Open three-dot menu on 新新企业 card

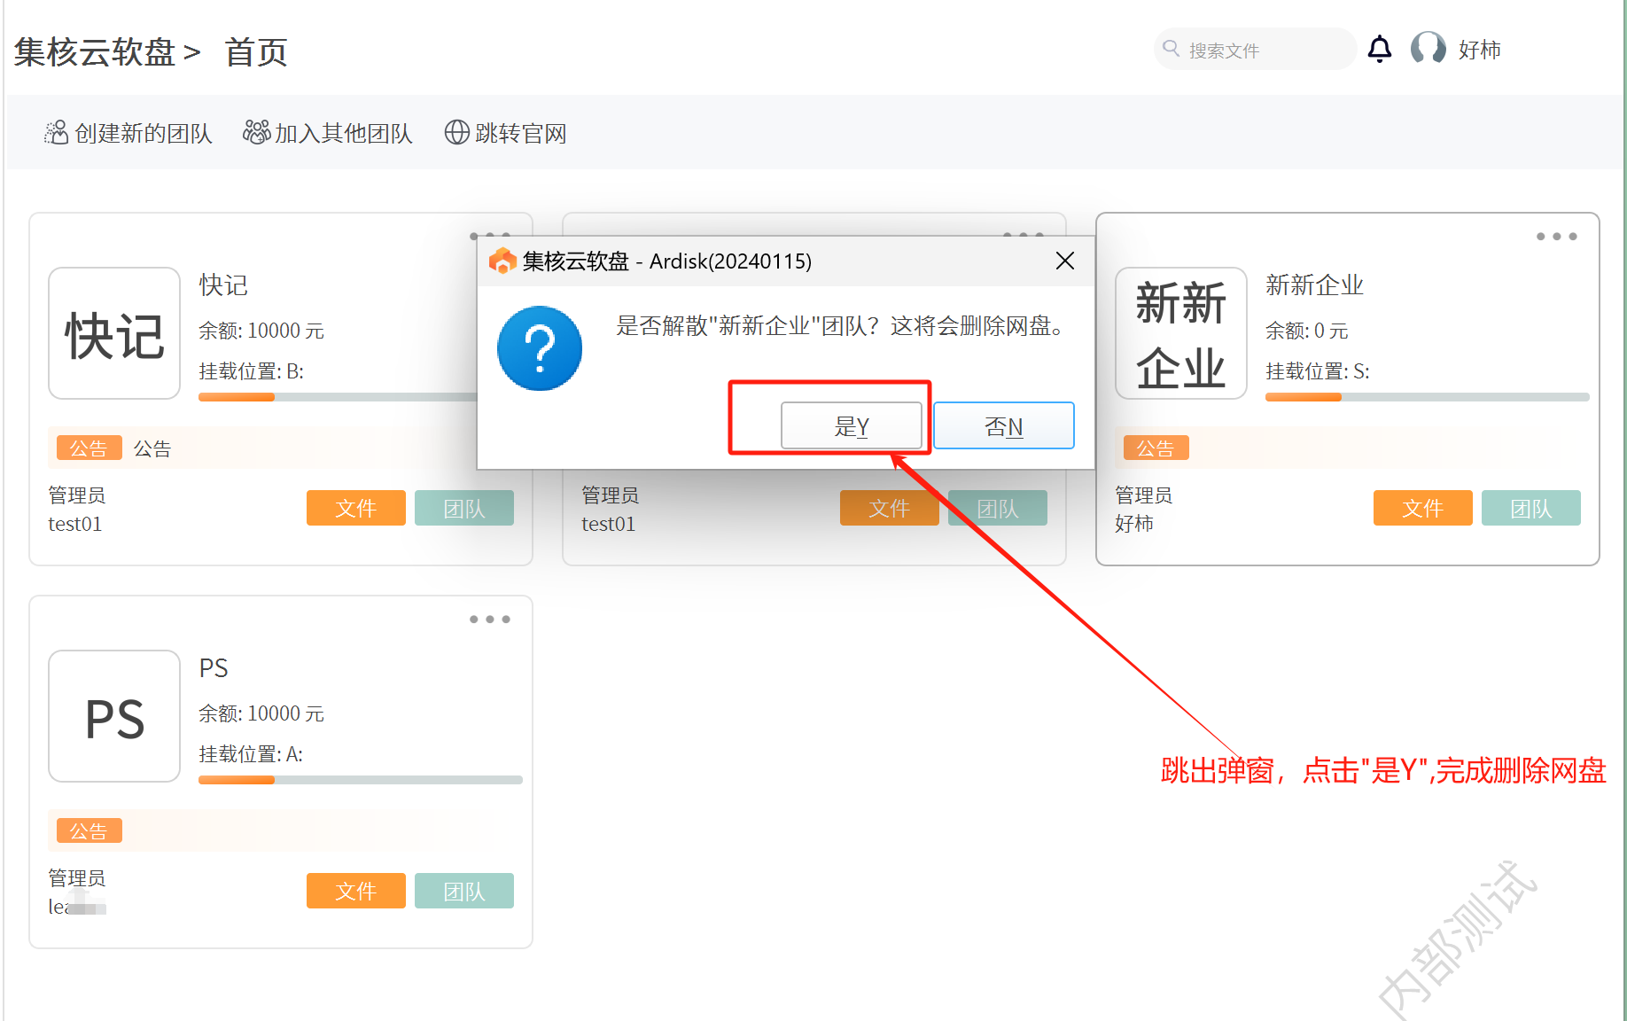[x=1556, y=237]
